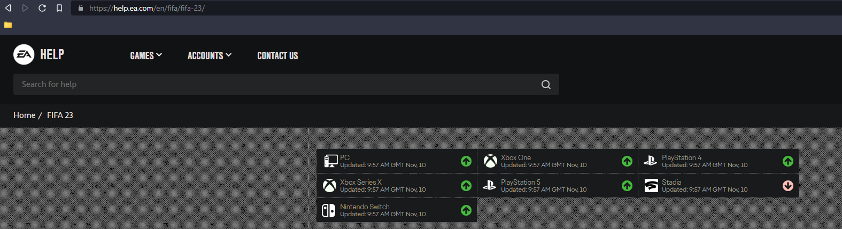Click the Xbox Series X logo icon
This screenshot has height=229, width=842.
[330, 186]
